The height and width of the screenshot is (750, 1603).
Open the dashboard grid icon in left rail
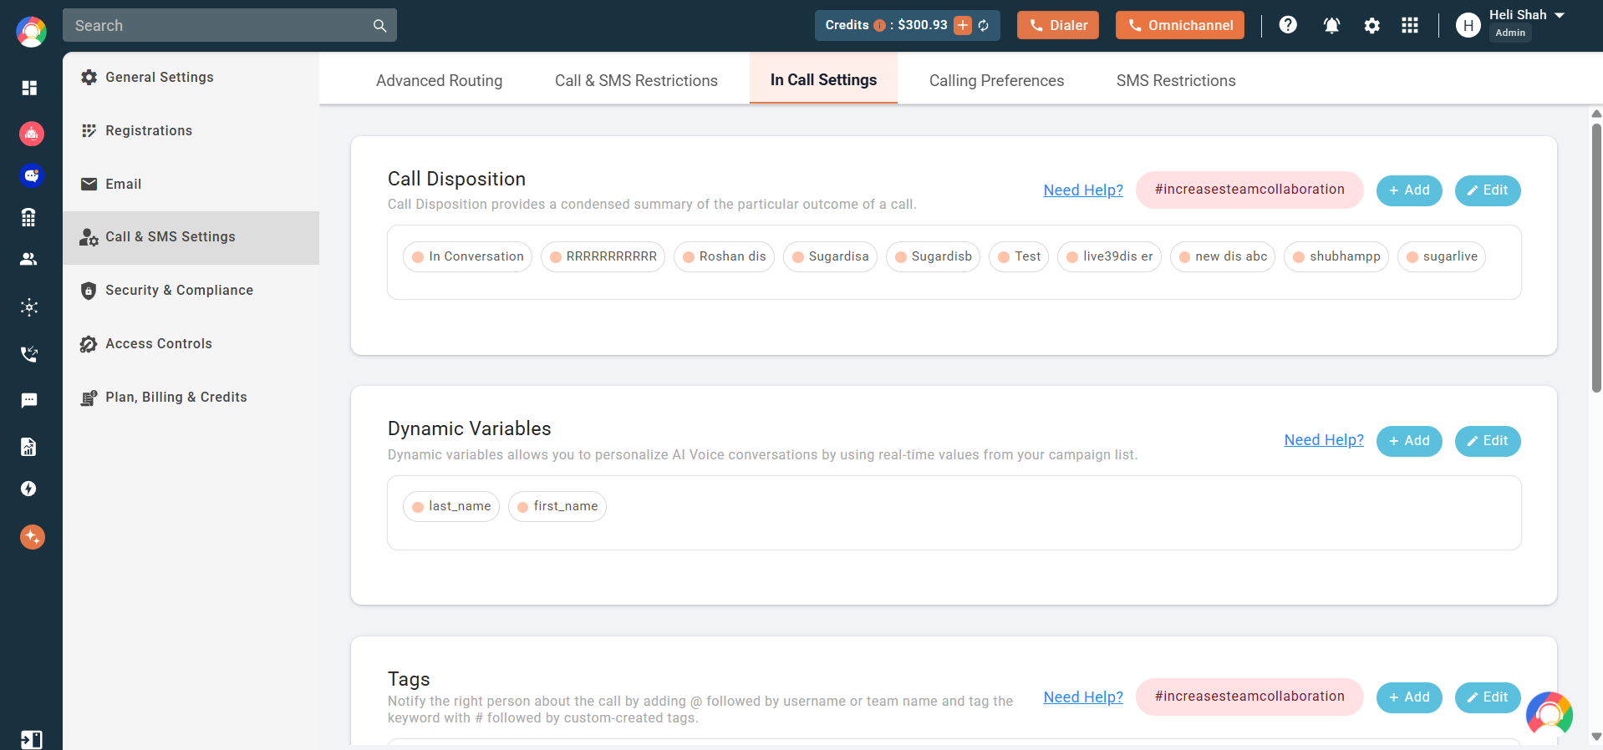[29, 88]
